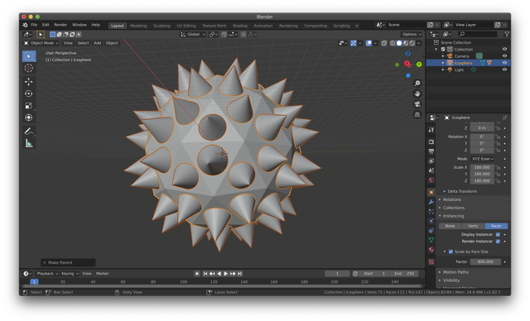This screenshot has width=530, height=321.
Task: Click the End frame 250 field
Action: 404,274
